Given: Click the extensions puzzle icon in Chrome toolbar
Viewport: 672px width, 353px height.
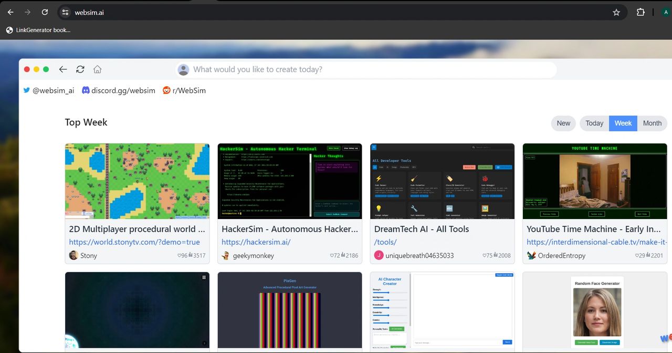Looking at the screenshot, I should tap(640, 12).
